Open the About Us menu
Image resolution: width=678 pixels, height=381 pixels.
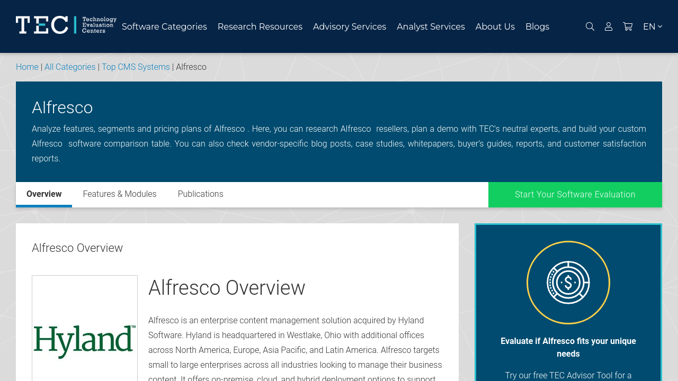pos(495,26)
